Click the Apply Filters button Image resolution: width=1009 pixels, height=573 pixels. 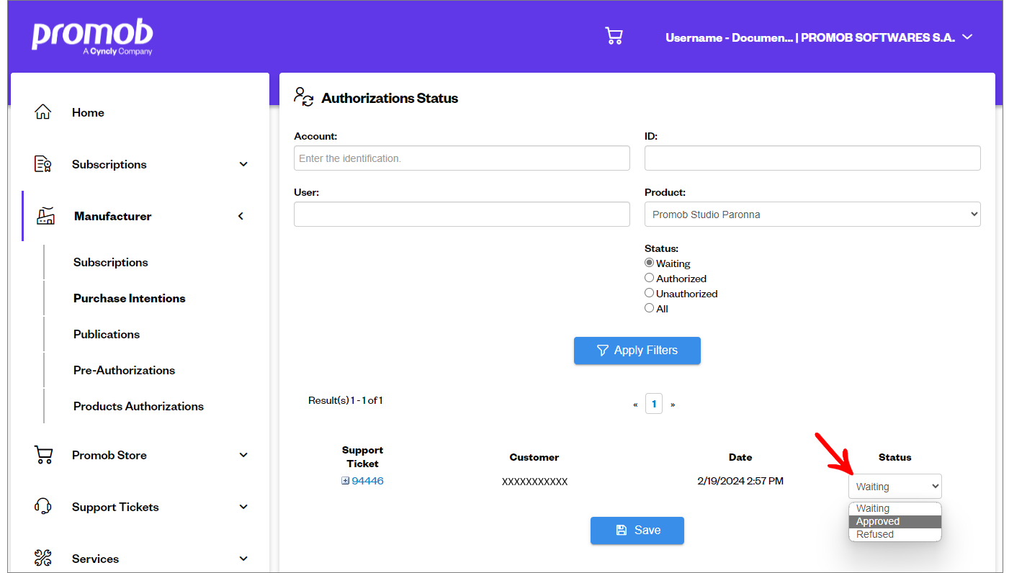click(637, 351)
